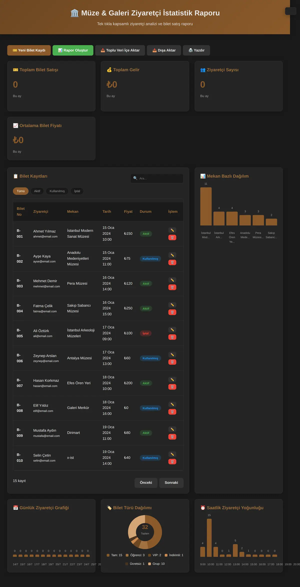Click the İstanbul Mod... bar in Mekan chart
The image size is (300, 587).
206,206
